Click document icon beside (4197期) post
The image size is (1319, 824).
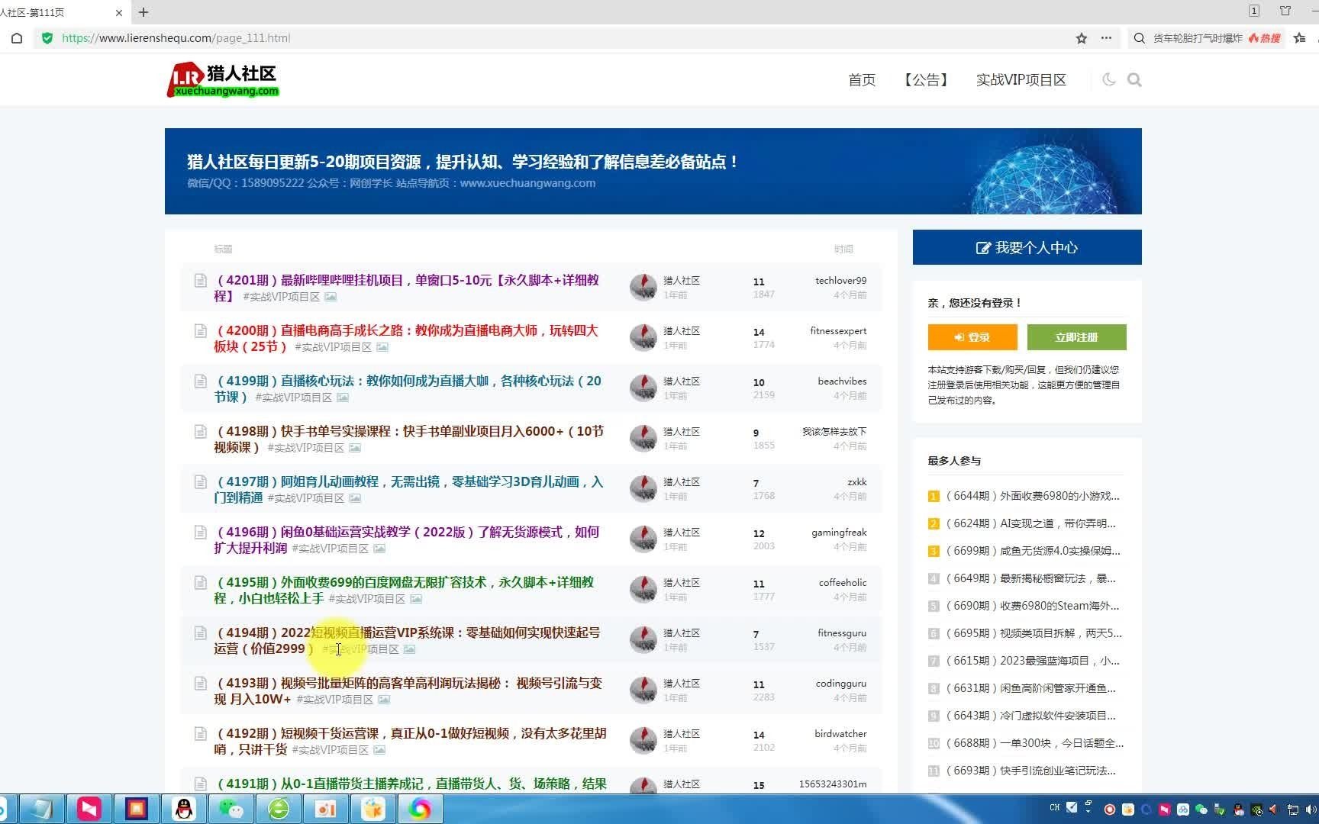coord(200,482)
